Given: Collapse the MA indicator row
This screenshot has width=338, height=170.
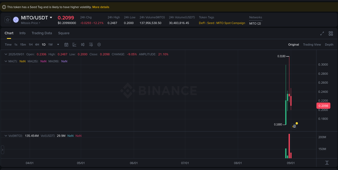Looking at the screenshot, I should (x=6, y=61).
